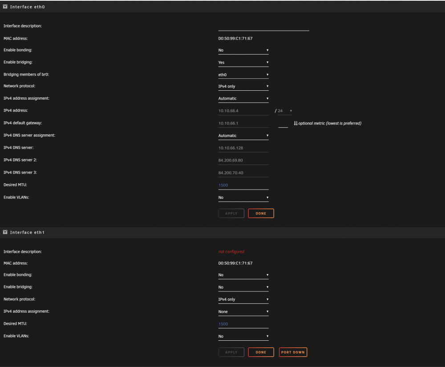Open eth0 Enable VLANs dropdown
This screenshot has width=445, height=367.
point(243,198)
